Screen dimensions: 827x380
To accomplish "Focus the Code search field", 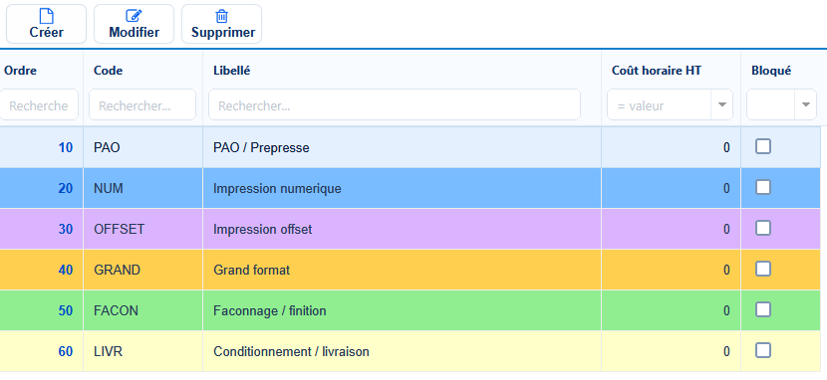I will (x=142, y=104).
